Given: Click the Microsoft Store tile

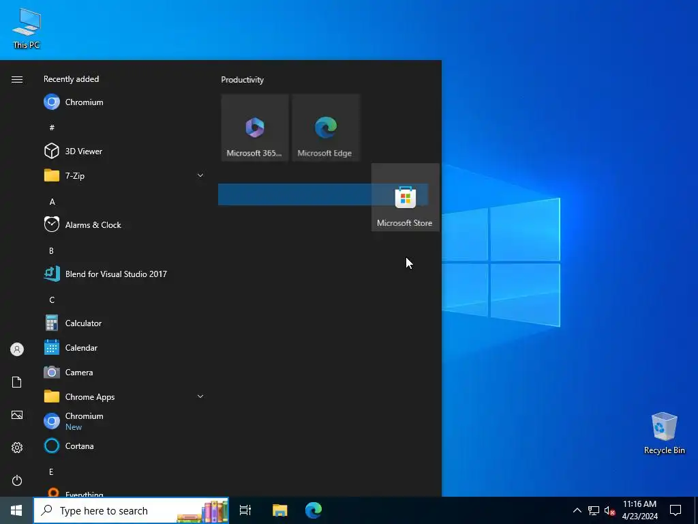Looking at the screenshot, I should [x=405, y=197].
